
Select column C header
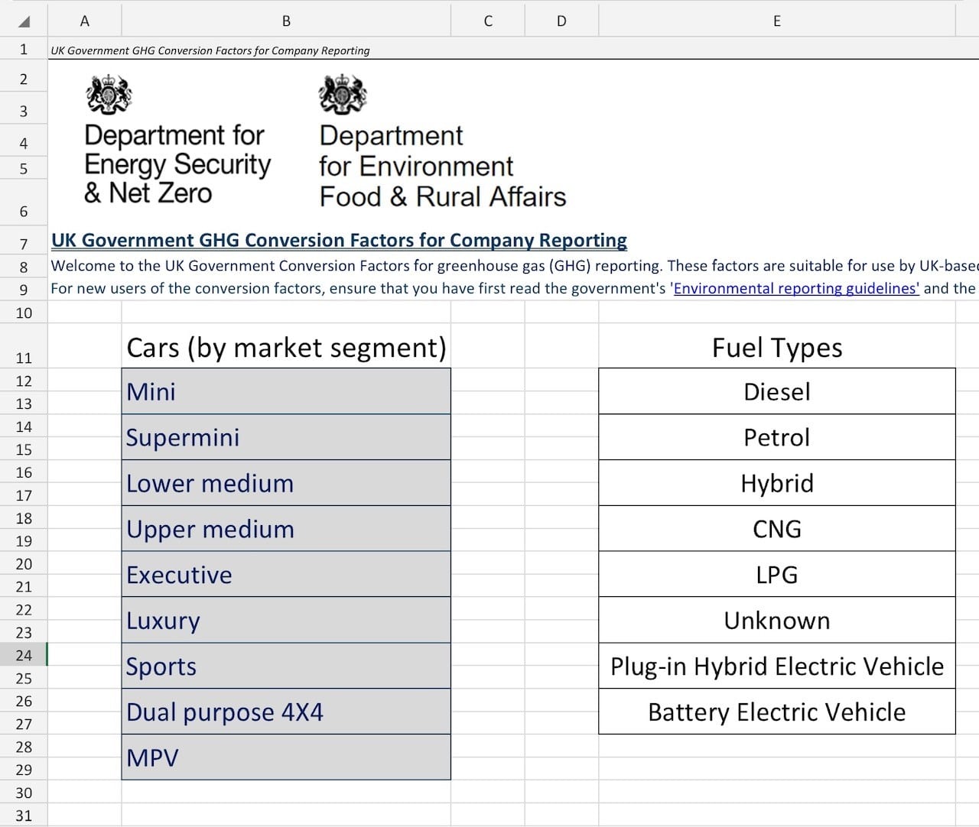(x=488, y=21)
